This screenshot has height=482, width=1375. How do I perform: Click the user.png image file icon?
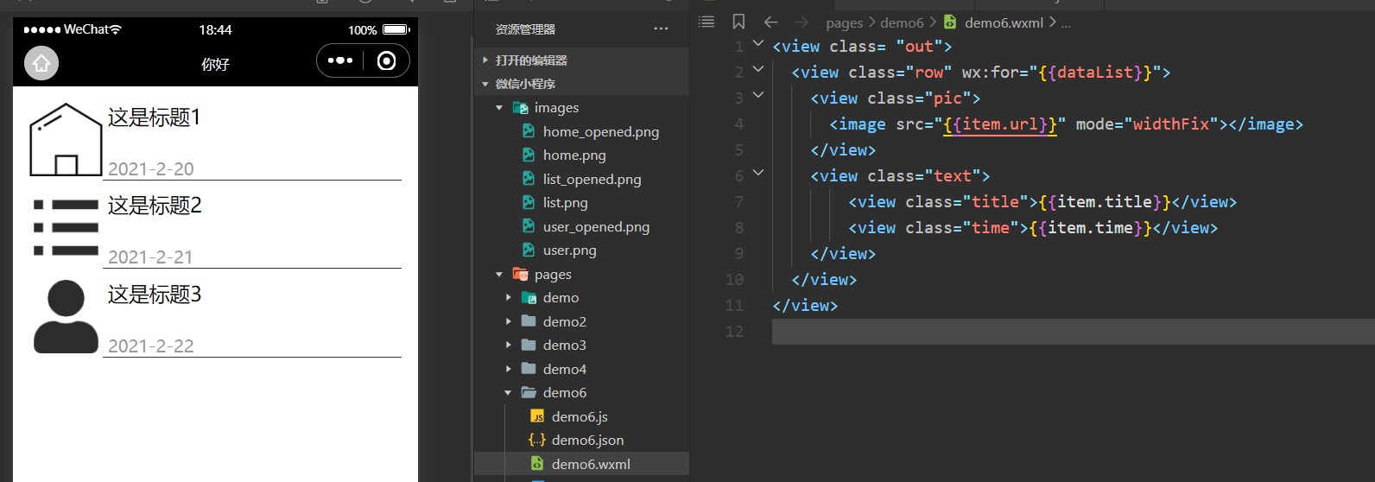coord(529,250)
